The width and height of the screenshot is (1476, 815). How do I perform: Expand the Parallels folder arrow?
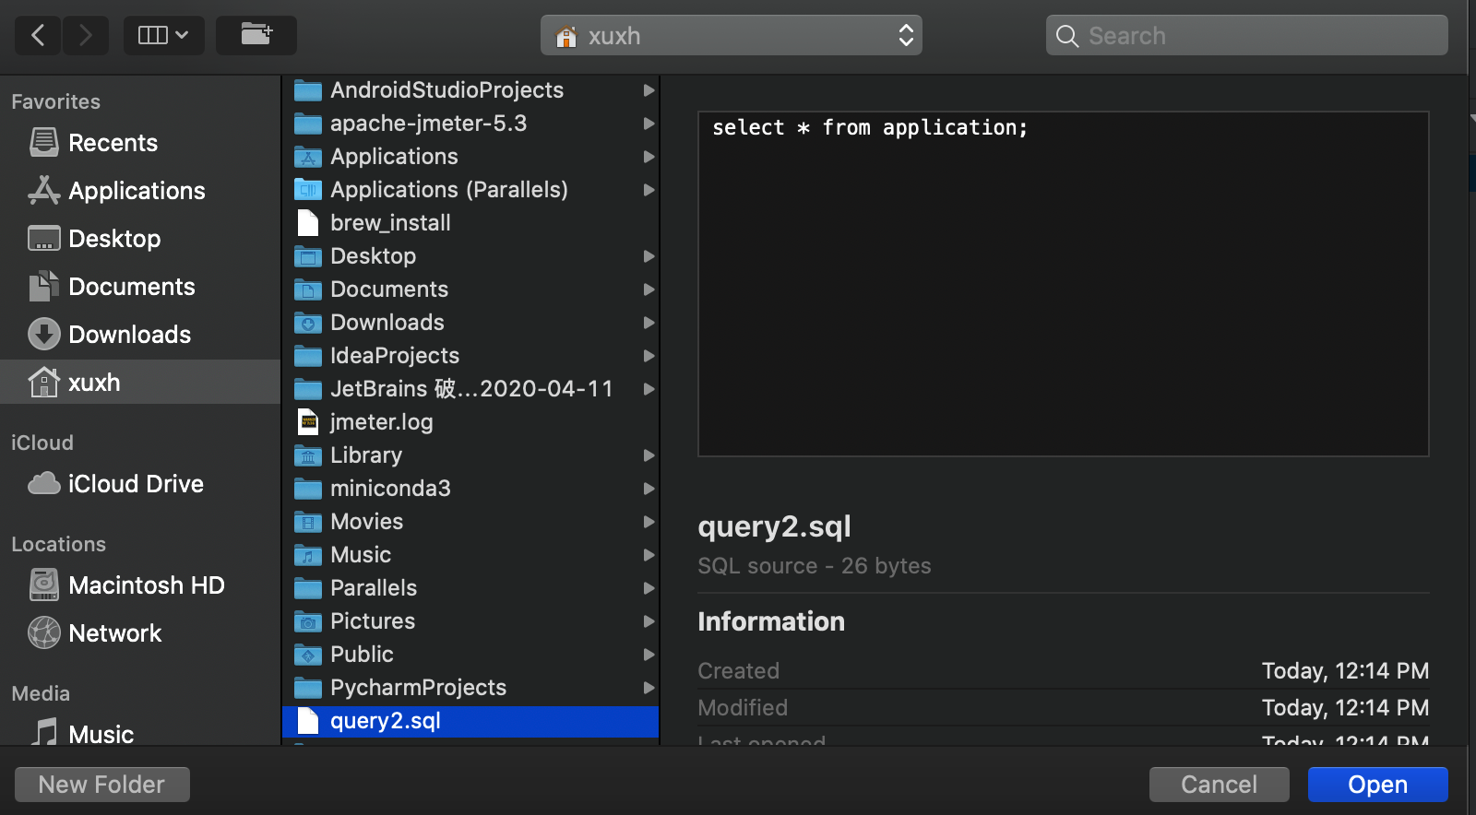click(649, 588)
